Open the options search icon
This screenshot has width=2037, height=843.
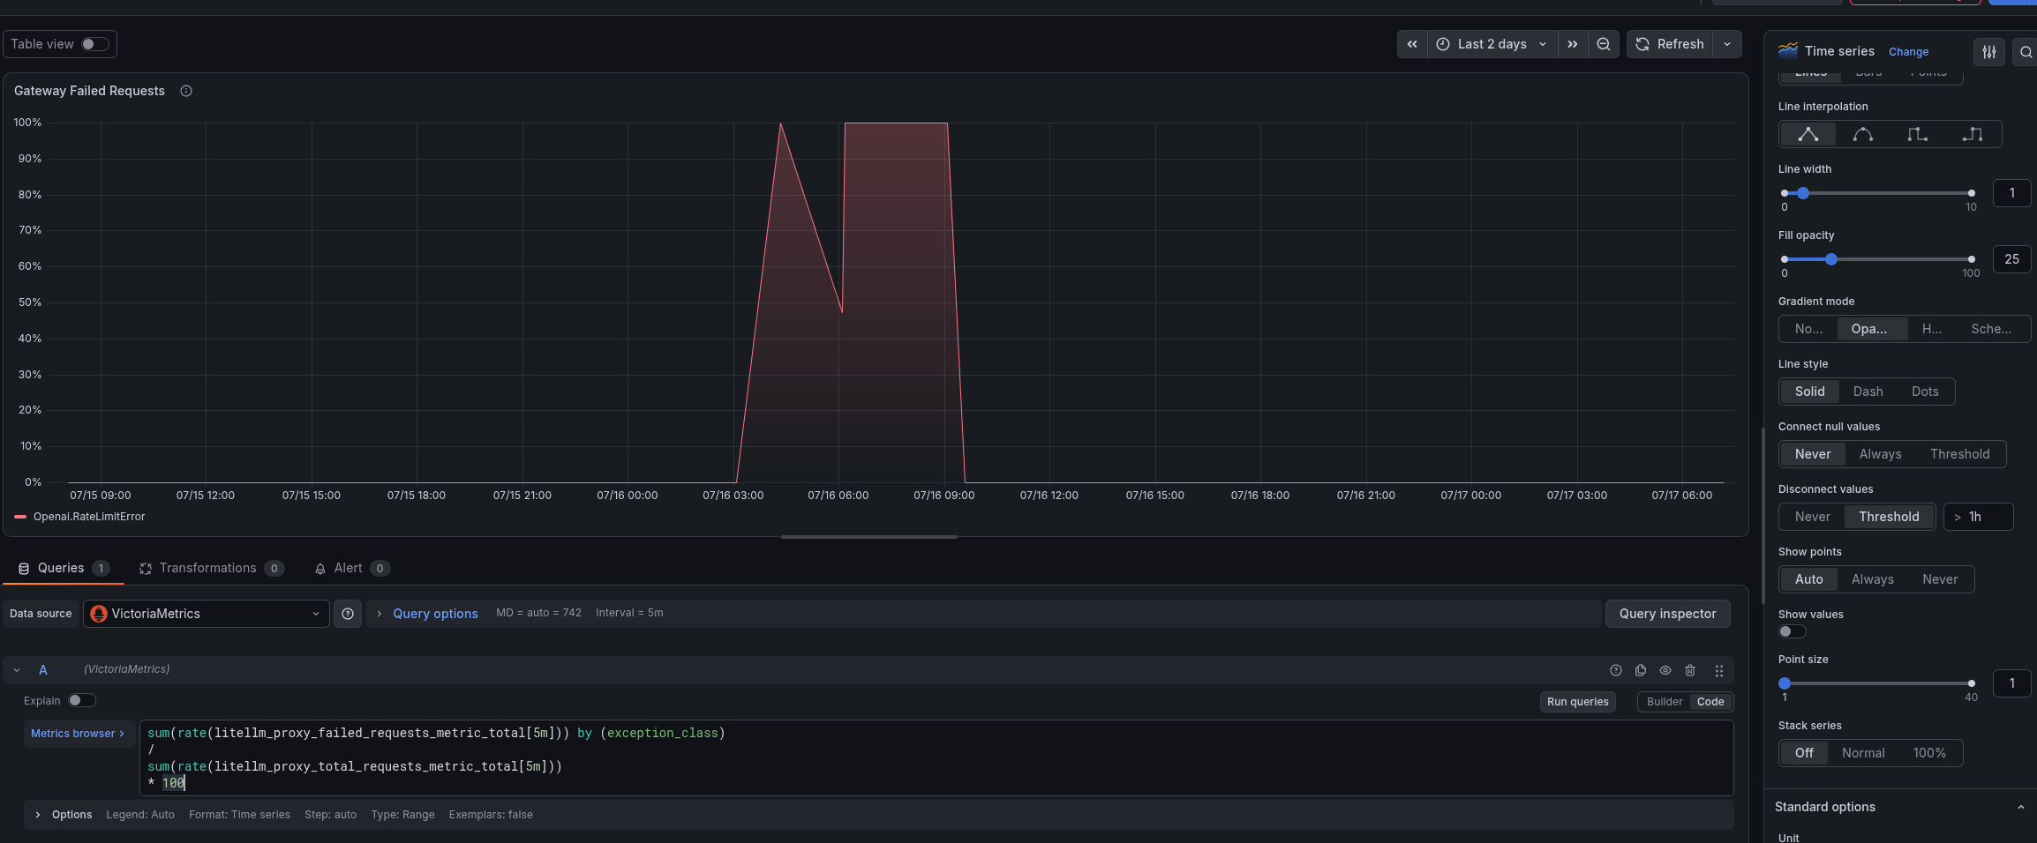pos(2026,52)
